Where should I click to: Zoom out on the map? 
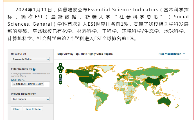click(60, 83)
